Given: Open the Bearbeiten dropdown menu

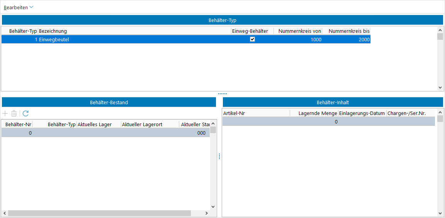Looking at the screenshot, I should pyautogui.click(x=19, y=7).
